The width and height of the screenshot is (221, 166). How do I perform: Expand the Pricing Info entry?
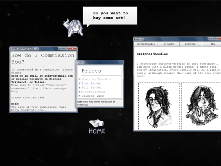tap(79, 96)
